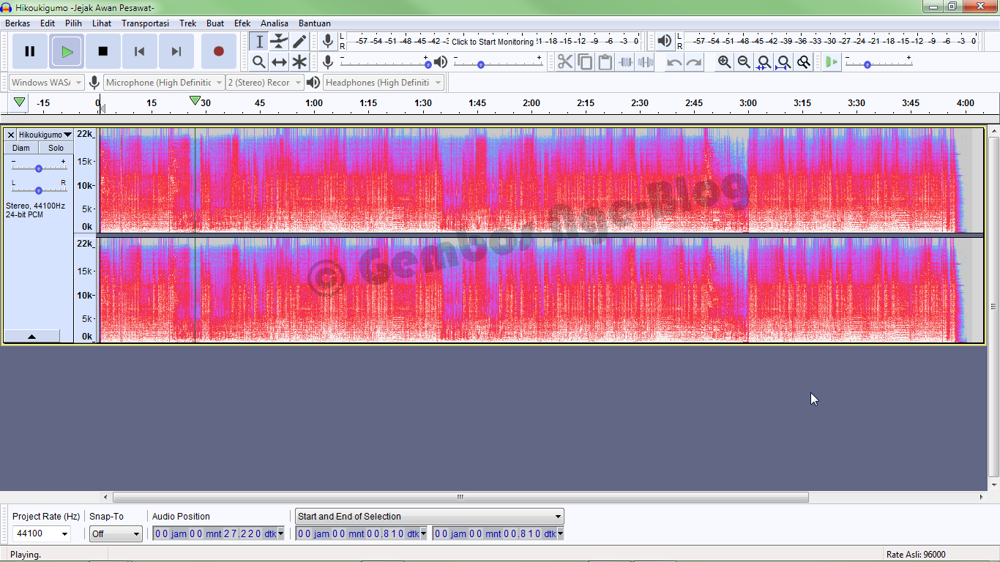1000x562 pixels.
Task: Select the Selection tool
Action: click(x=259, y=41)
